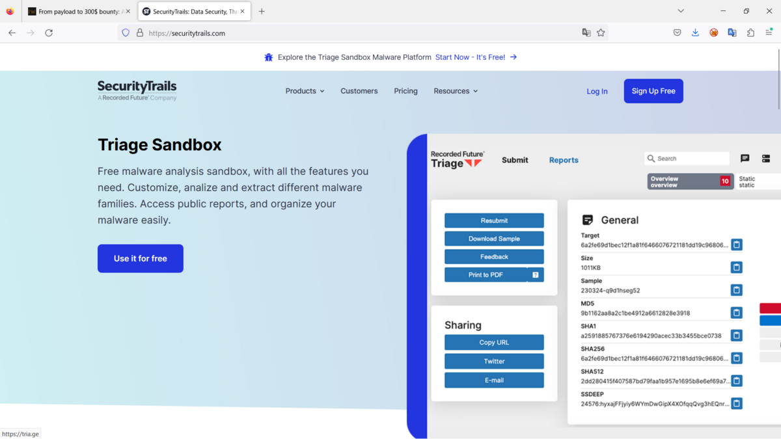Click the Download Sample button
The width and height of the screenshot is (781, 439).
click(494, 239)
